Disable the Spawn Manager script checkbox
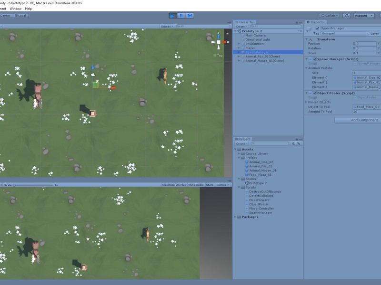The image size is (381, 285). click(314, 59)
